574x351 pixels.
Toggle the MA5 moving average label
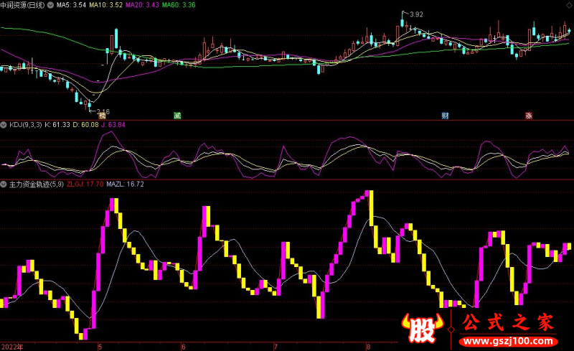coord(71,5)
